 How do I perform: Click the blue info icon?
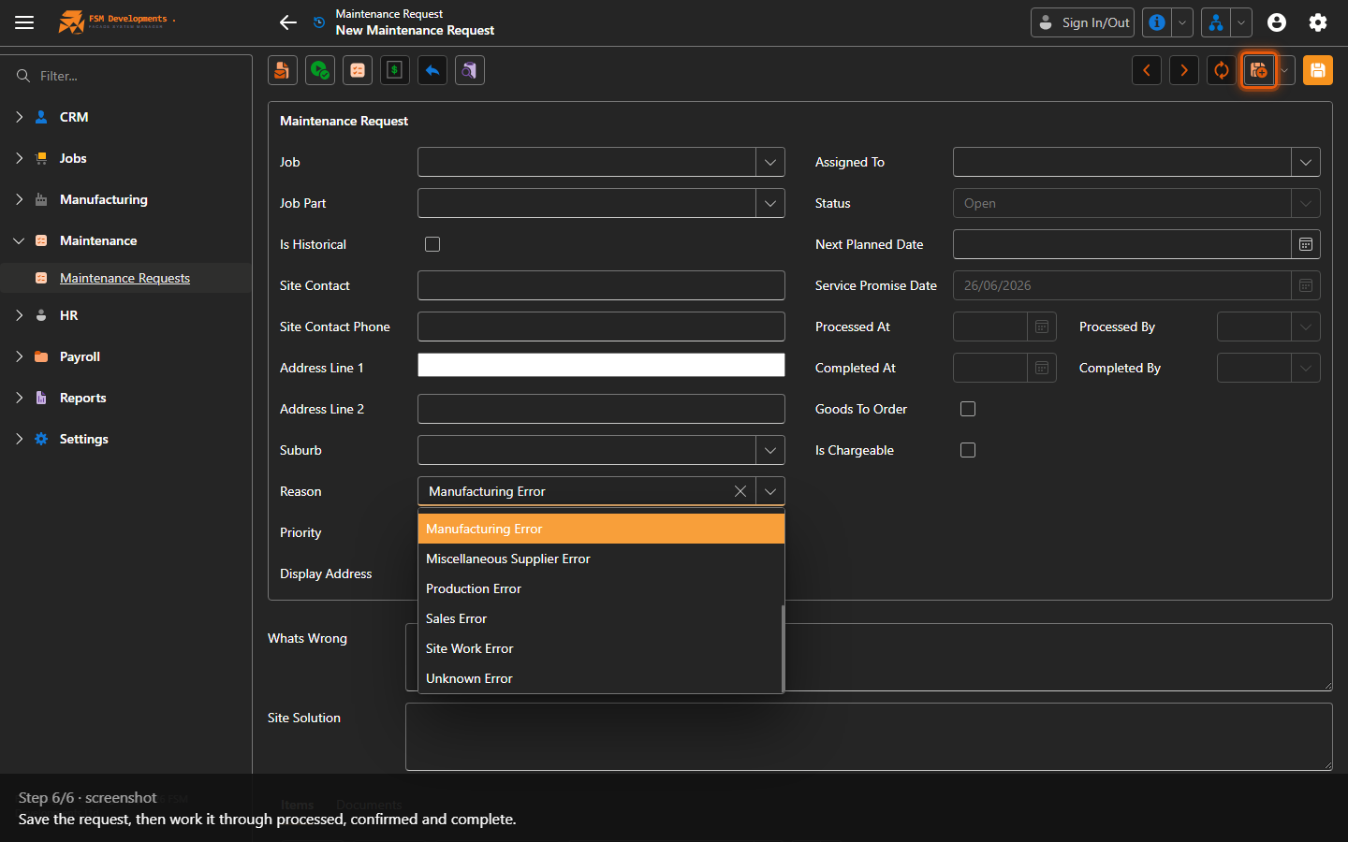1157,22
